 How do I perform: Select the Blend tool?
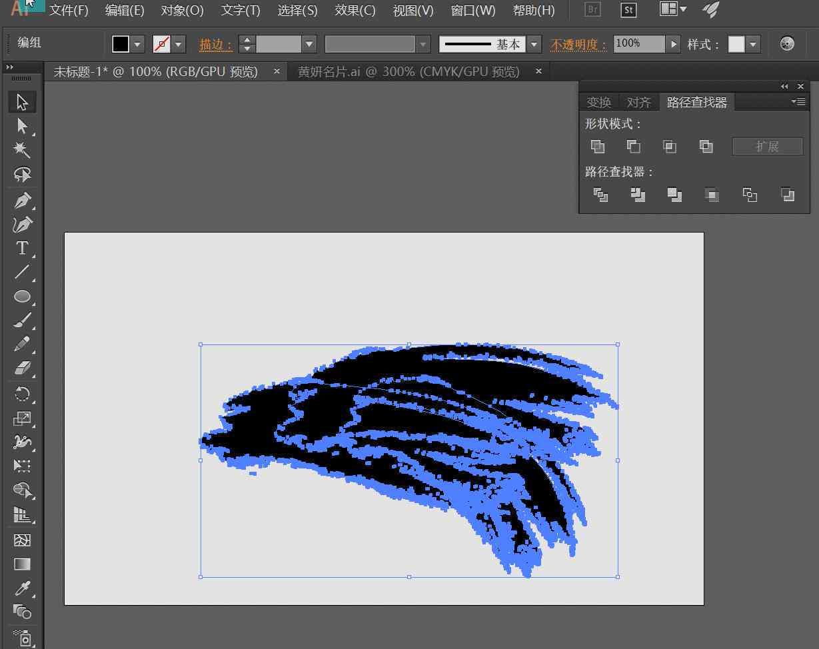pyautogui.click(x=22, y=612)
